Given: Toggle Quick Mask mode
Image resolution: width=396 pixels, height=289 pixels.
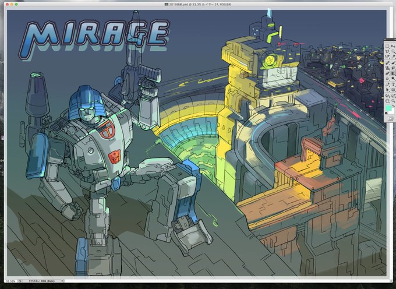Looking at the screenshot, I should tap(391, 118).
